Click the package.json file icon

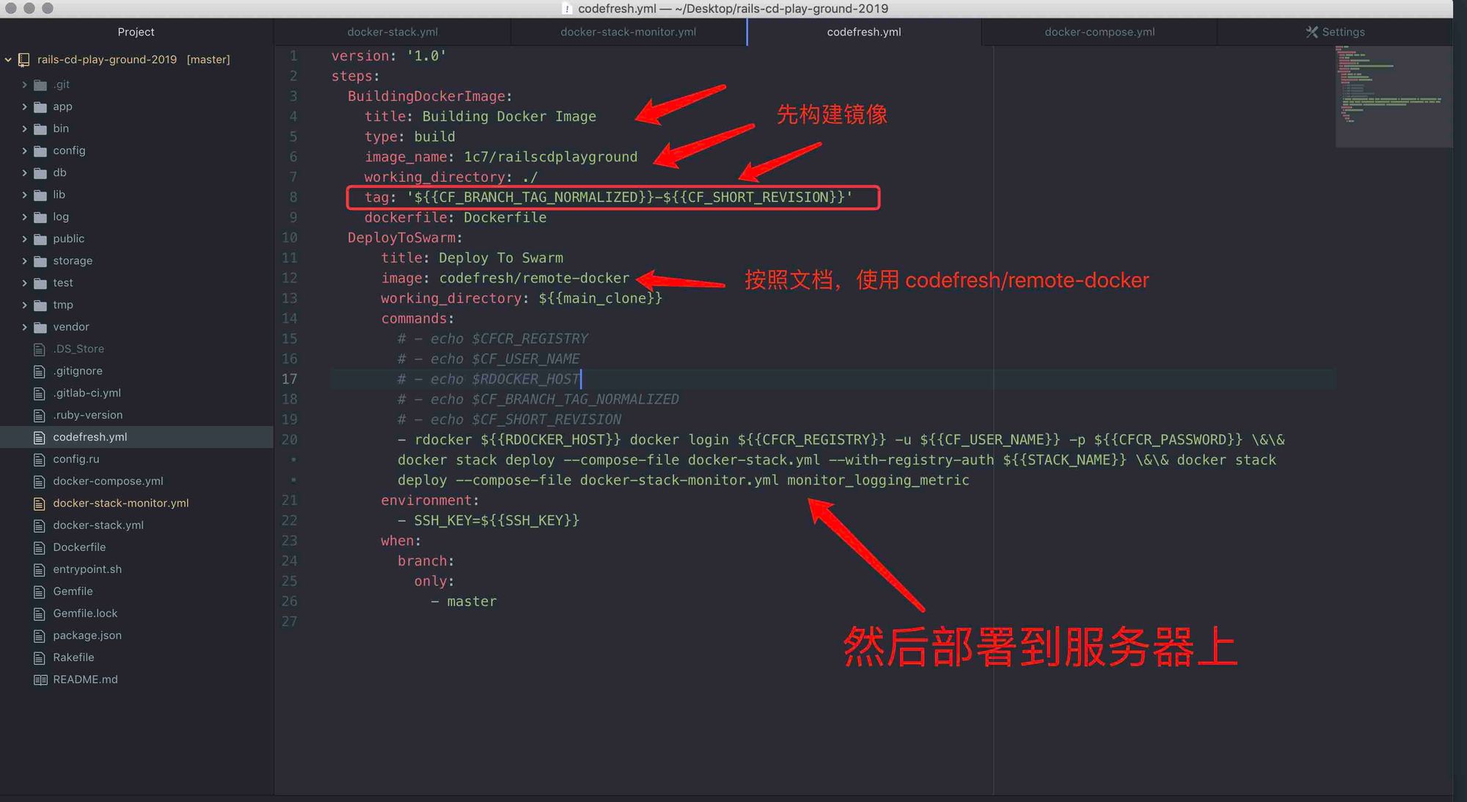point(39,635)
